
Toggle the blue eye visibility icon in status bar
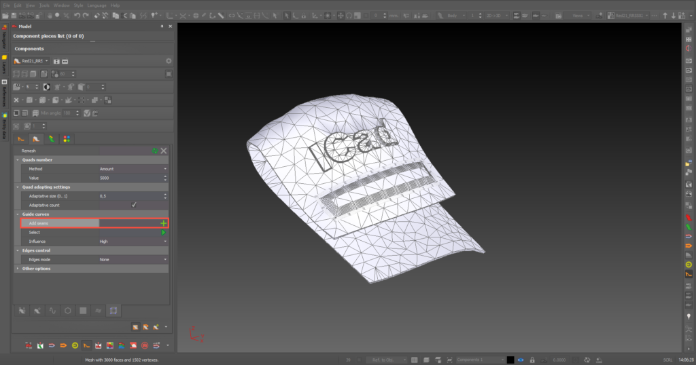521,360
